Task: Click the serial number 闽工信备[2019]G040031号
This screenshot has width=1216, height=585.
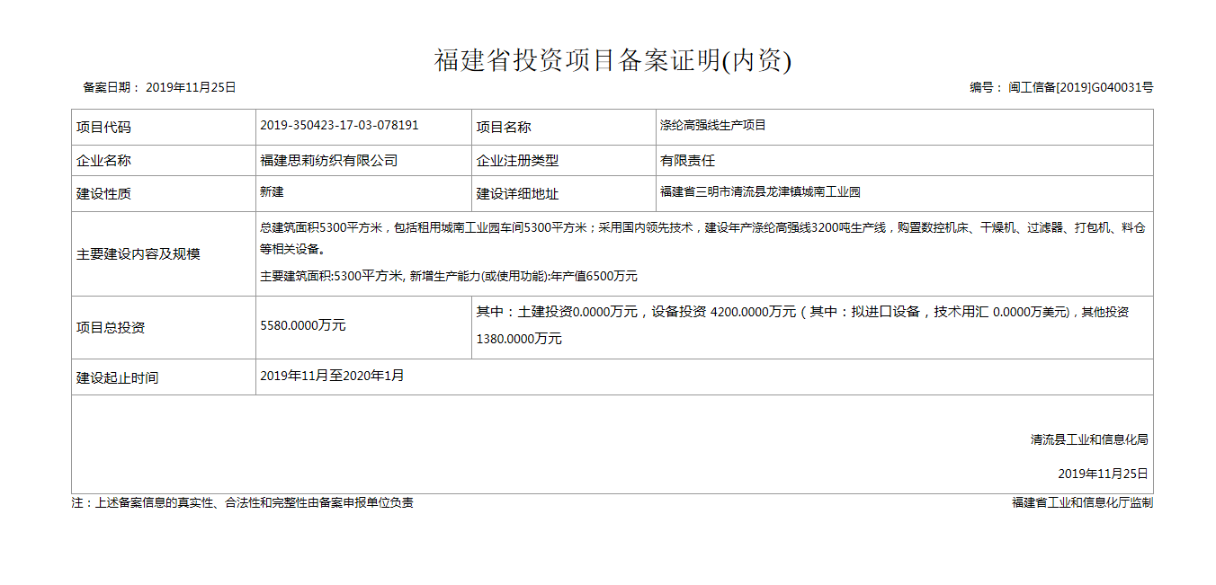Action: [x=1080, y=87]
